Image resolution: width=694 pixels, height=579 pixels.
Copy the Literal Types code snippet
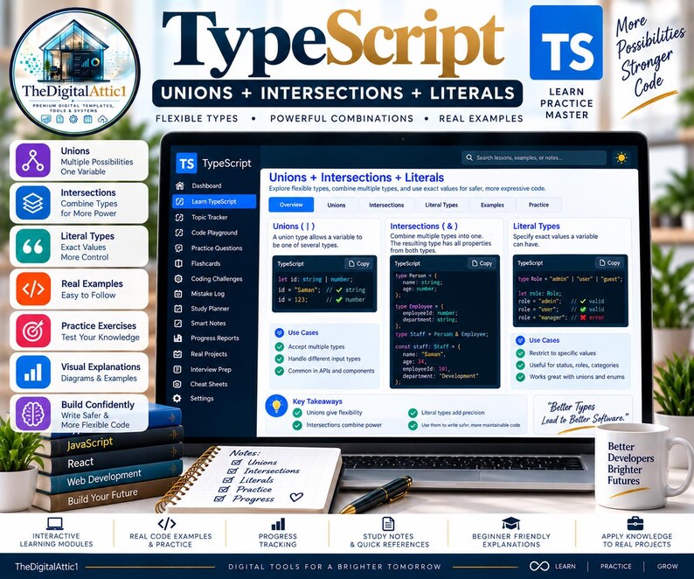click(x=609, y=263)
